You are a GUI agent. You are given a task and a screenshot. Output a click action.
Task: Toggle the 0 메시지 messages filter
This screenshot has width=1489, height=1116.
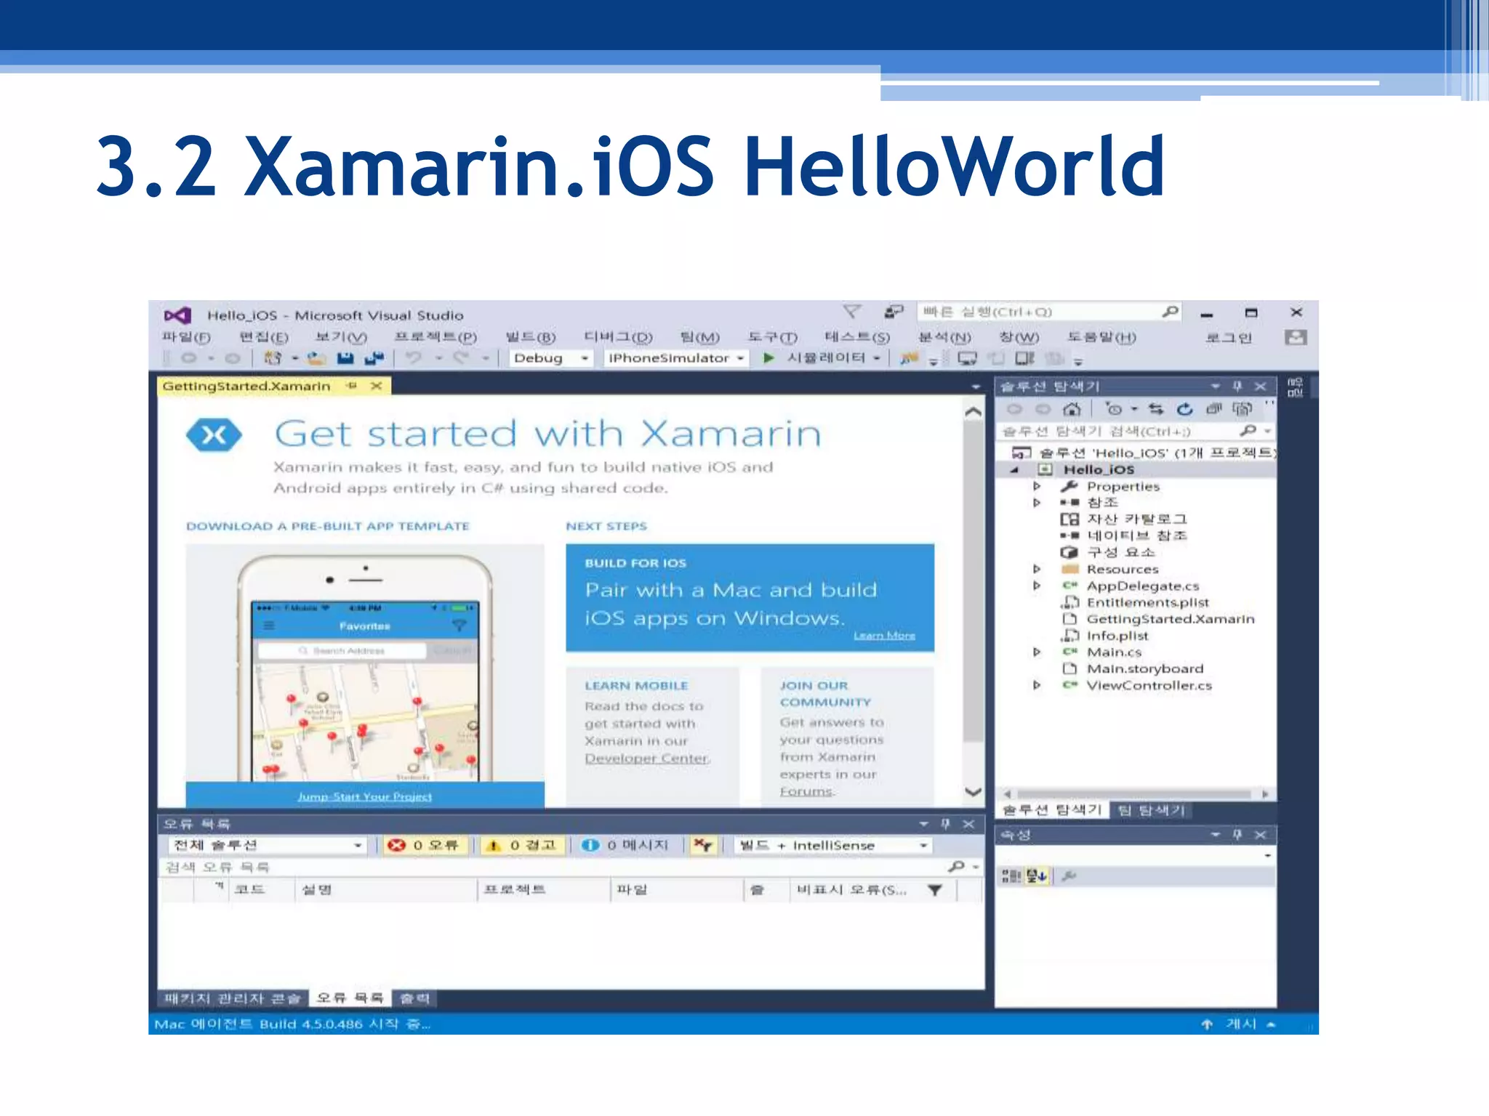click(x=626, y=845)
